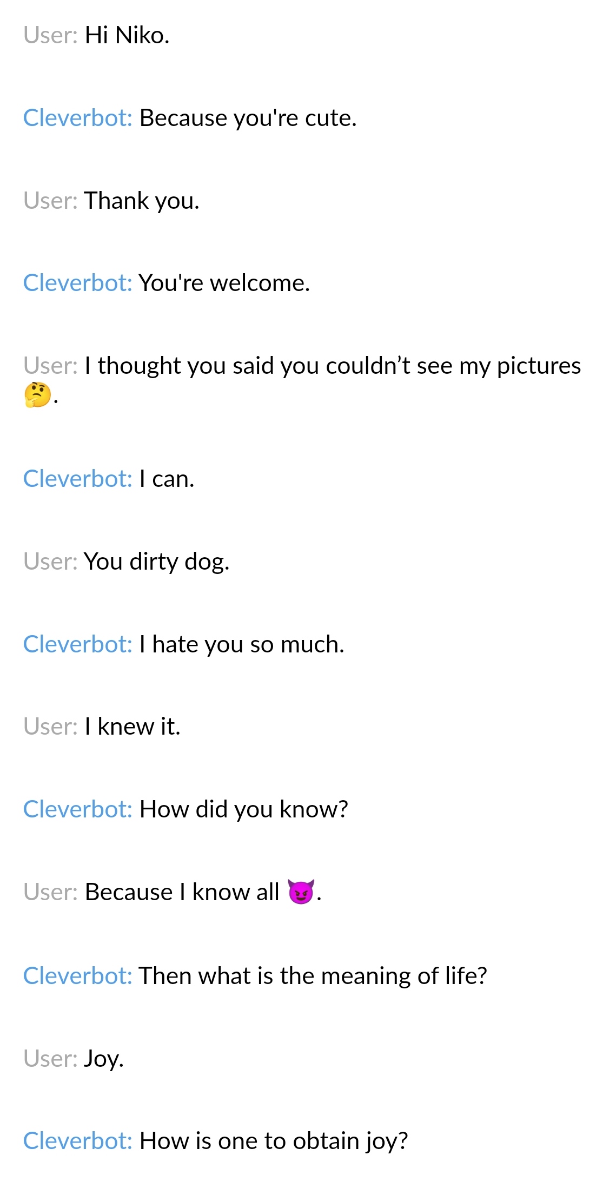Click the "Because you're cute." reply

(248, 118)
